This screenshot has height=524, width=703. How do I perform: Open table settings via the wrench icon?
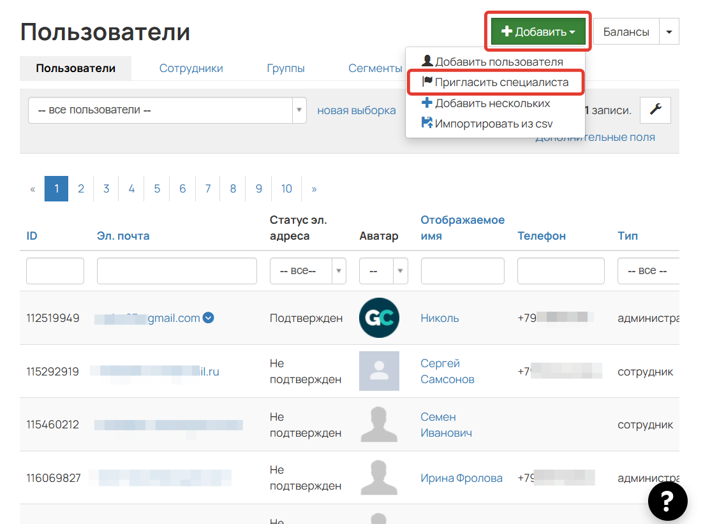pos(656,110)
